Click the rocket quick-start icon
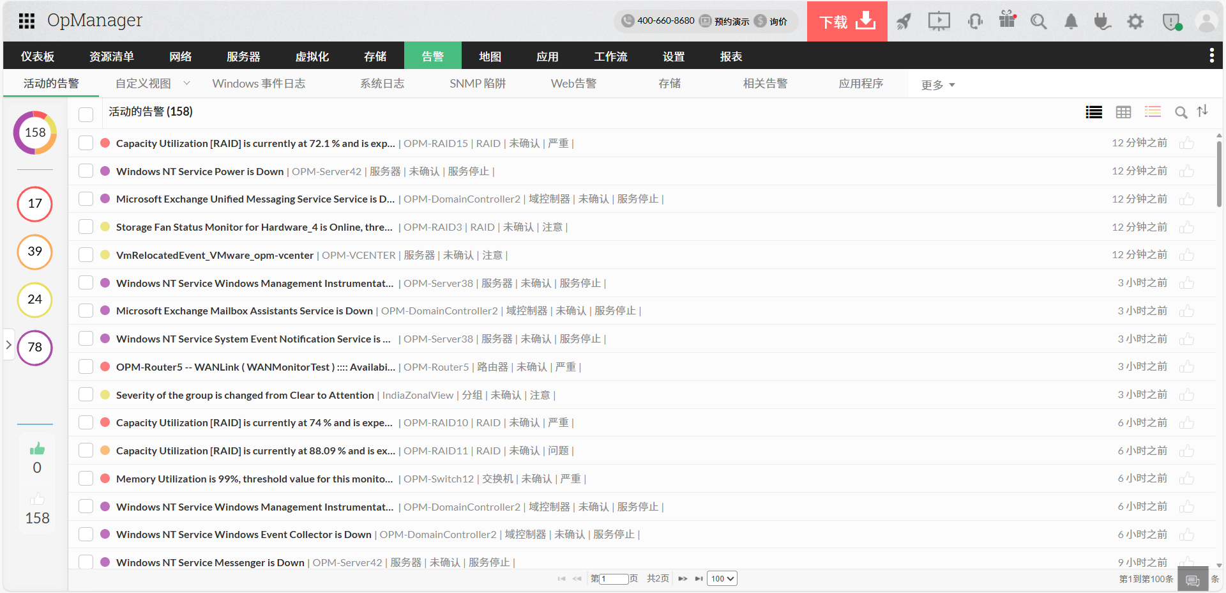This screenshot has height=593, width=1226. (x=903, y=22)
